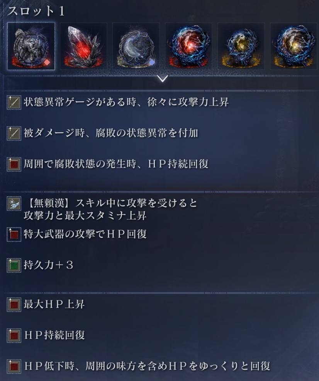
Task: Select the first dark chained relic thumbnail
Action: 31,46
